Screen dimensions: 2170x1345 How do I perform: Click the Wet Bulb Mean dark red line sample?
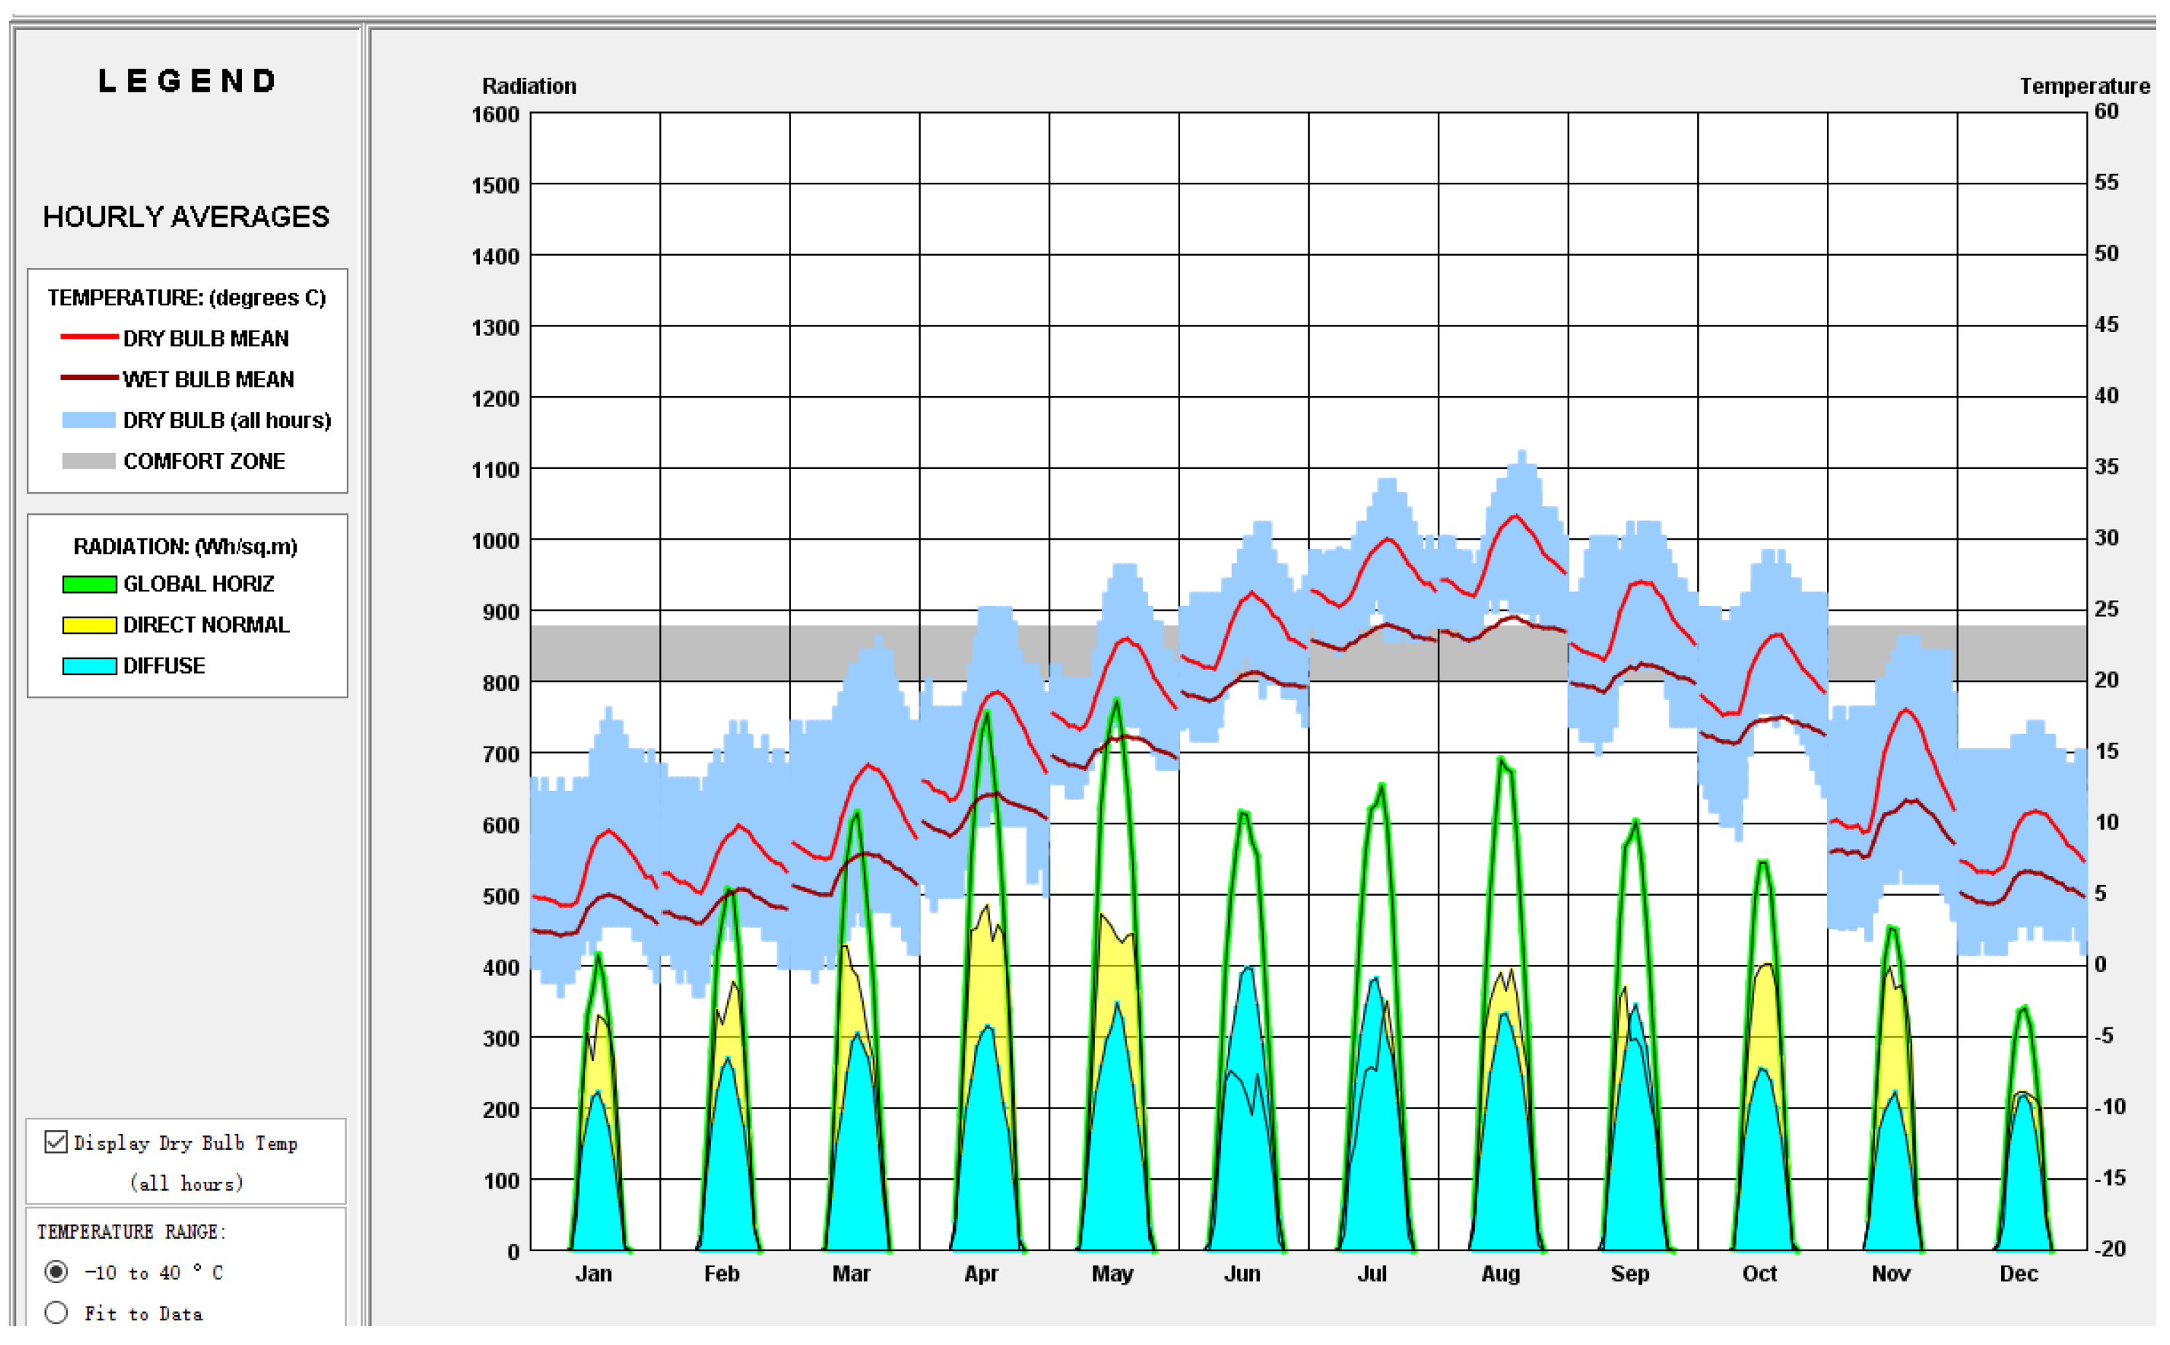pos(89,378)
